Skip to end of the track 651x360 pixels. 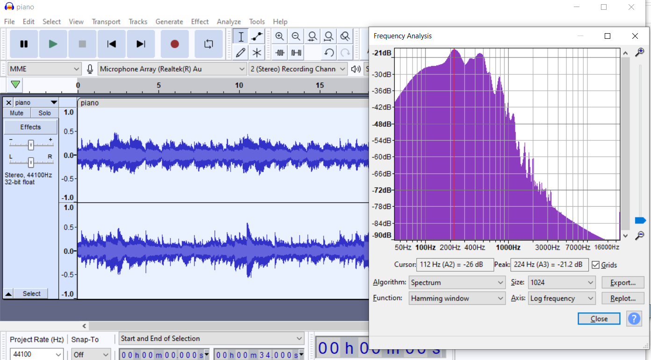pyautogui.click(x=141, y=44)
